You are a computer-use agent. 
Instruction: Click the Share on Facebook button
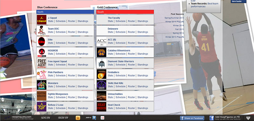point(192,118)
